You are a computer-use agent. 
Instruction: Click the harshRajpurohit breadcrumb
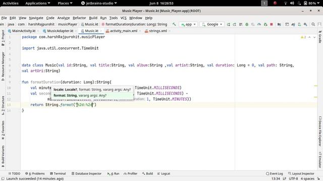pyautogui.click(x=41, y=24)
